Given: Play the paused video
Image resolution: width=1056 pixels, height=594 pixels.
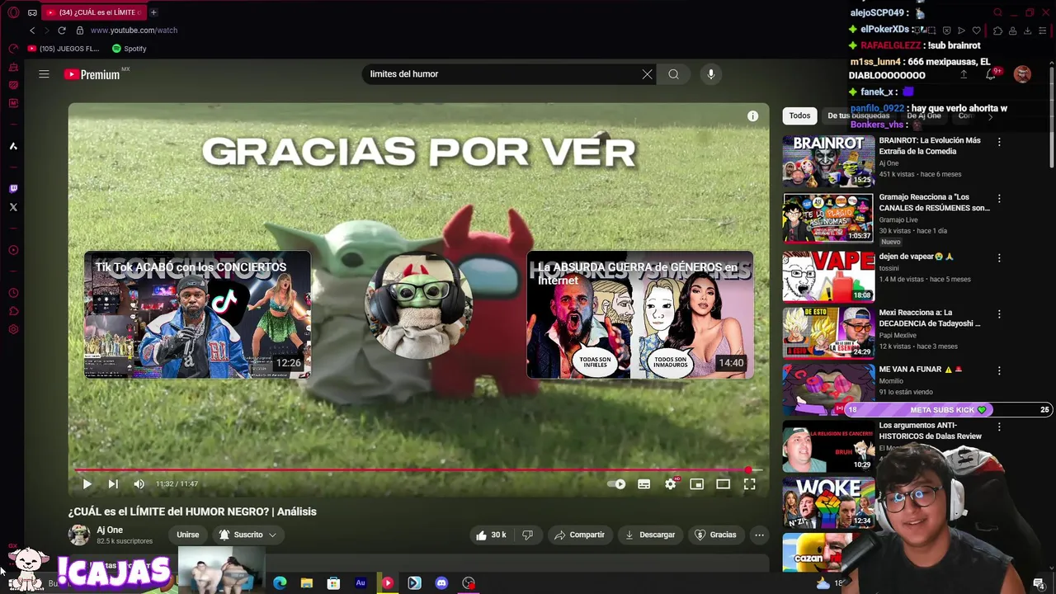Looking at the screenshot, I should (x=87, y=484).
